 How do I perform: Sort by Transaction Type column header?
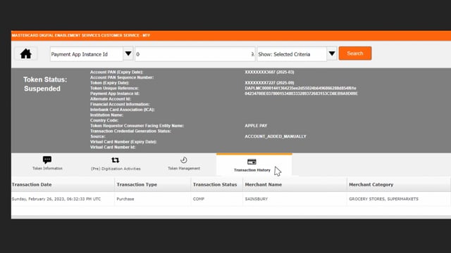click(152, 184)
